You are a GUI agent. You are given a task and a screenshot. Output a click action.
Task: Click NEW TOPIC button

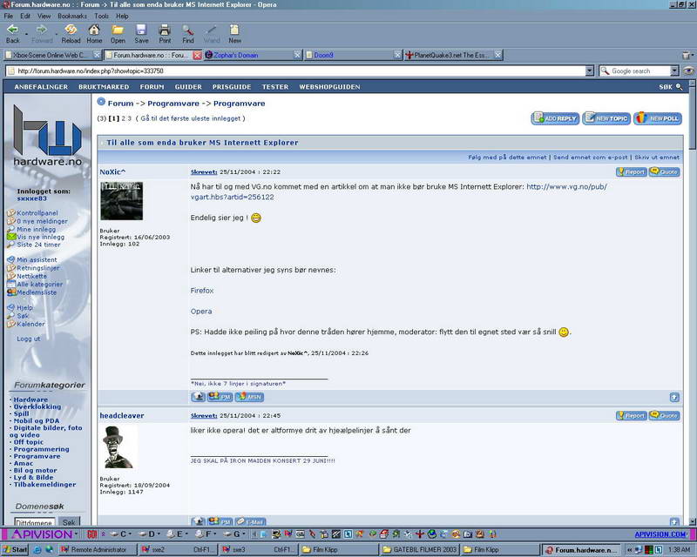(606, 118)
